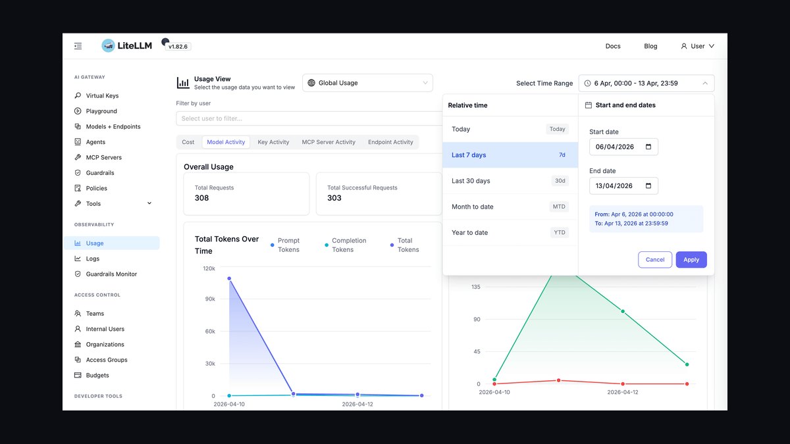Click the user avatar icon in the header

[684, 46]
